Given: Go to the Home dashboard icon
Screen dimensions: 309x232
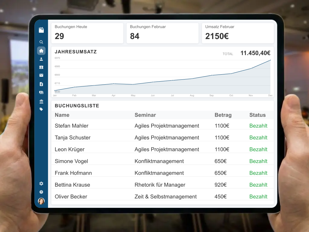Looking at the screenshot, I should 41,51.
